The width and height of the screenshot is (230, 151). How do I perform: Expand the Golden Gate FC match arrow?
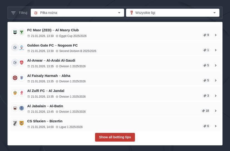[x=216, y=50]
